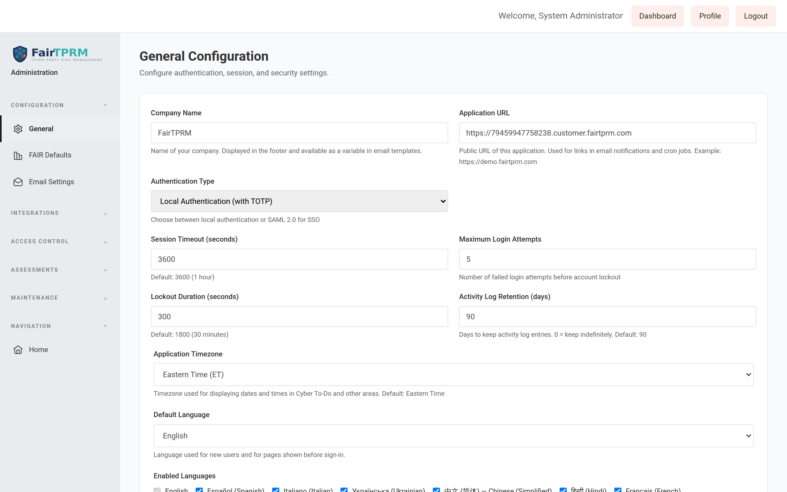Click the Logout button
This screenshot has height=492, width=787.
[x=756, y=16]
